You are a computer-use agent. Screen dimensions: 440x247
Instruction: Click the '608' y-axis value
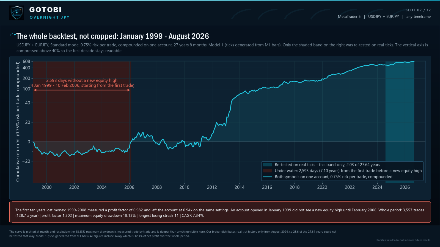(x=26, y=61)
